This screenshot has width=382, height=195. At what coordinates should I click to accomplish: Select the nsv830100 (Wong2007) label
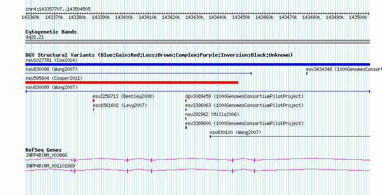point(235,132)
